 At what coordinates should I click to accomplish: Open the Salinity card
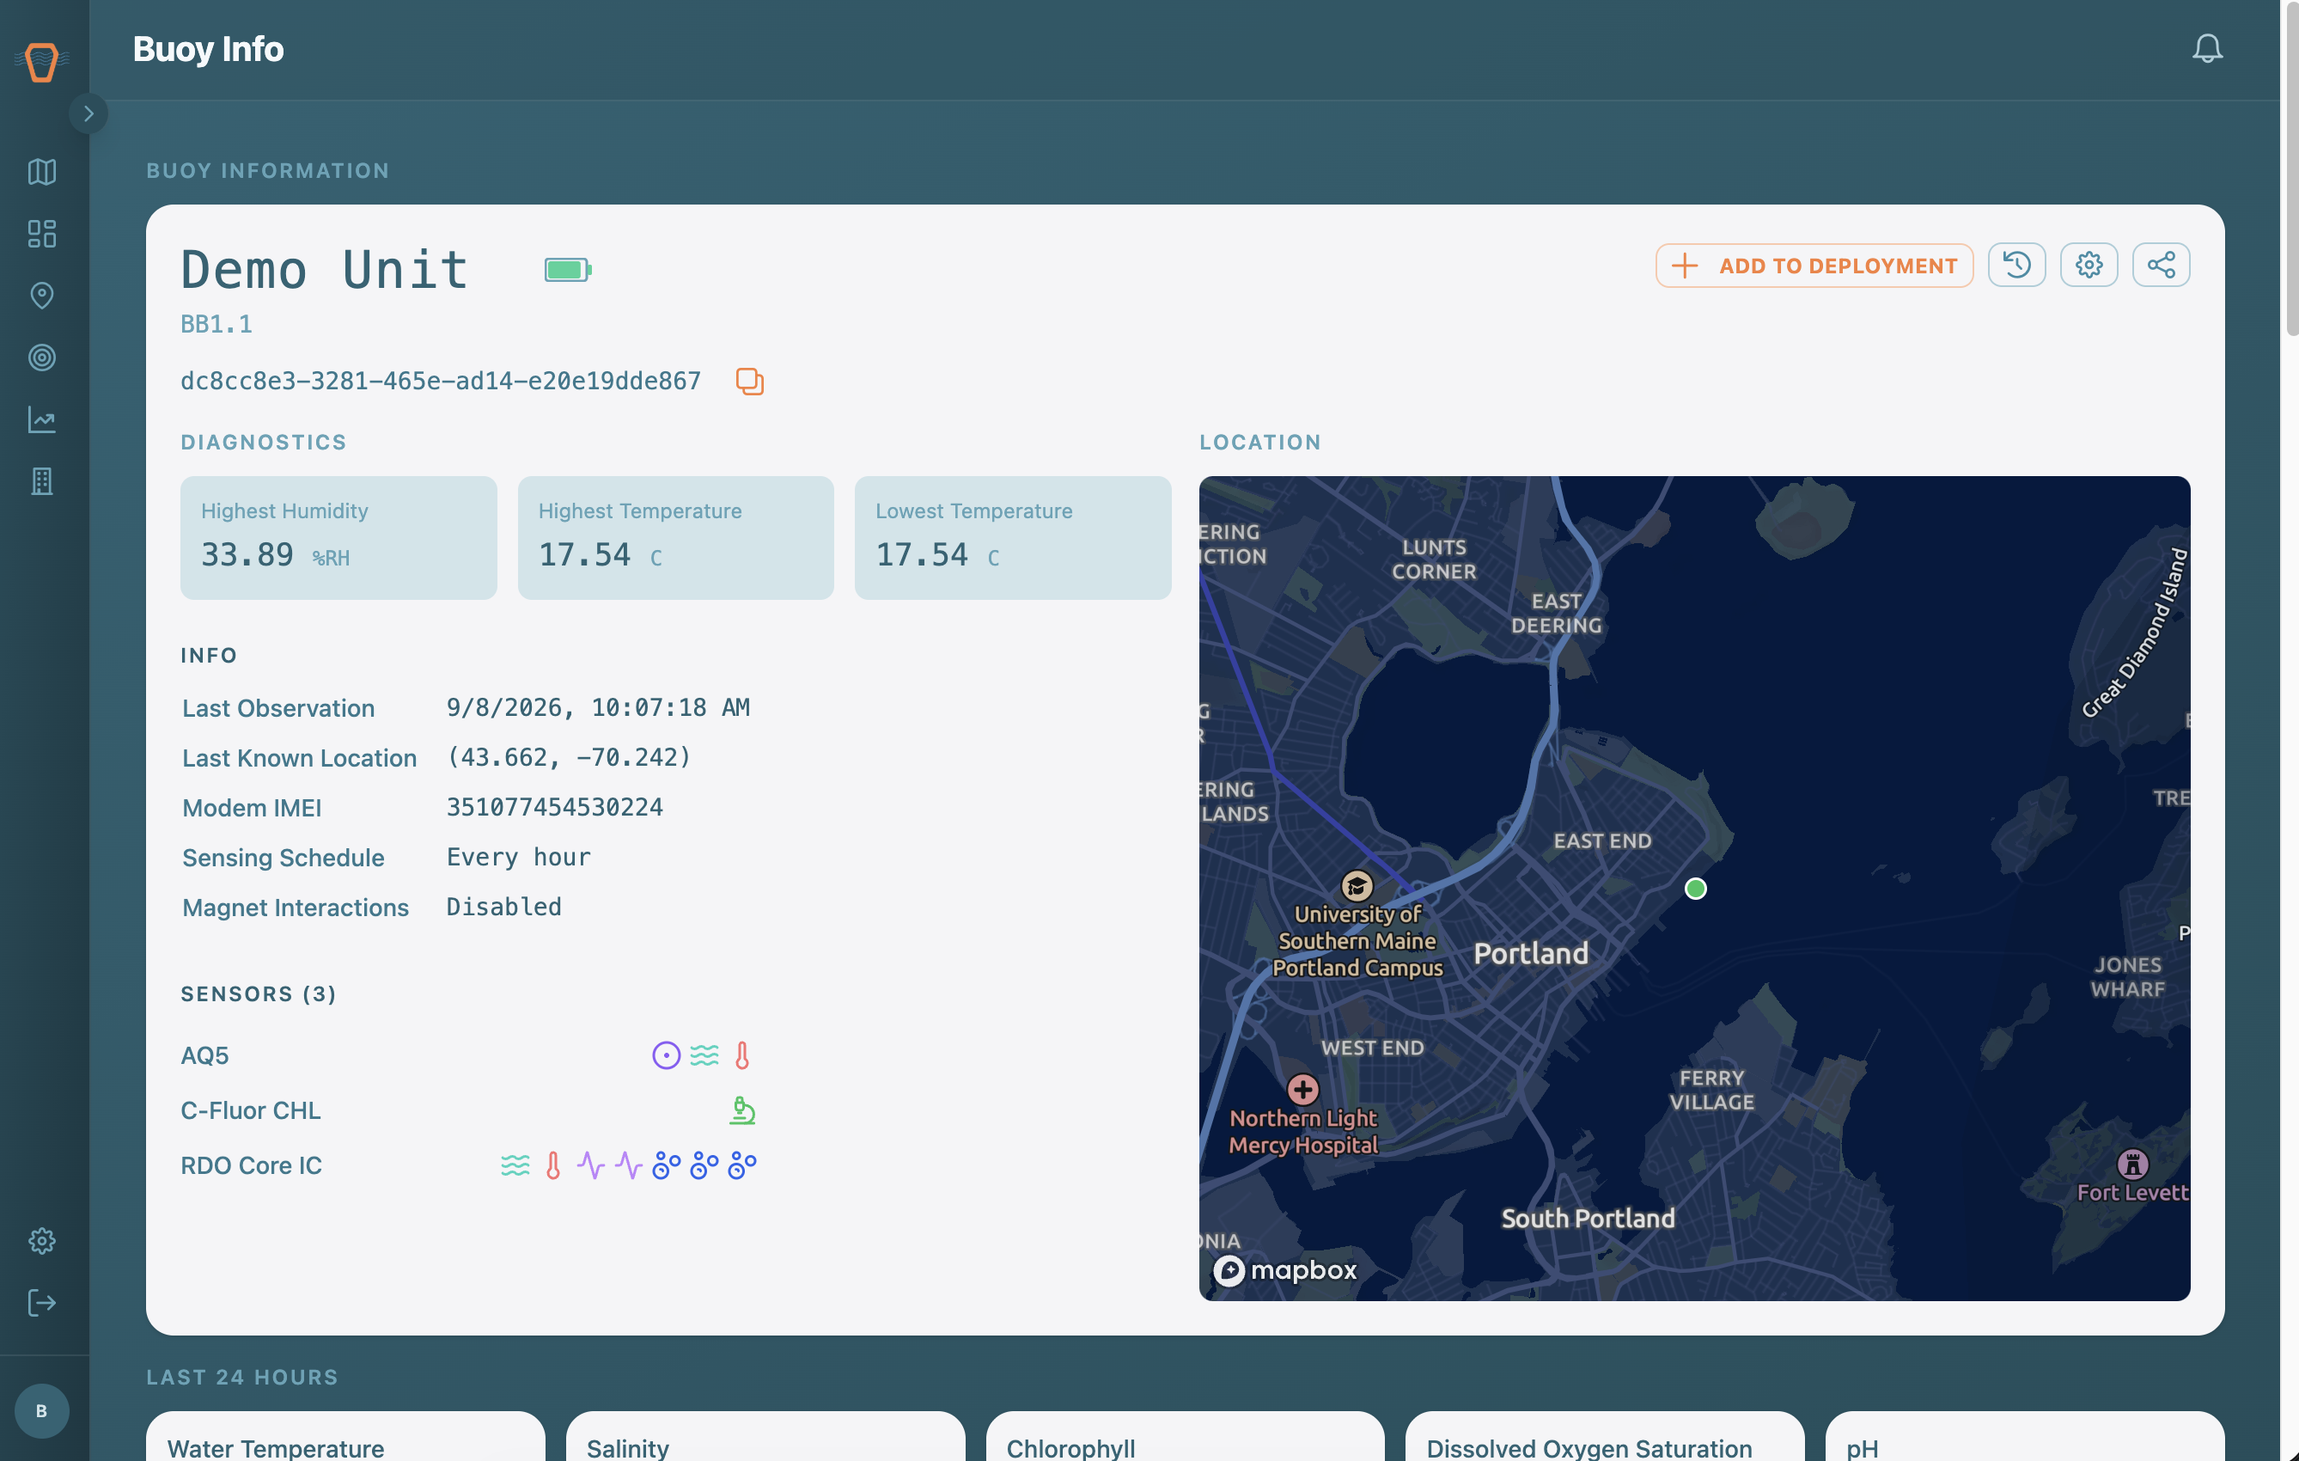click(765, 1437)
